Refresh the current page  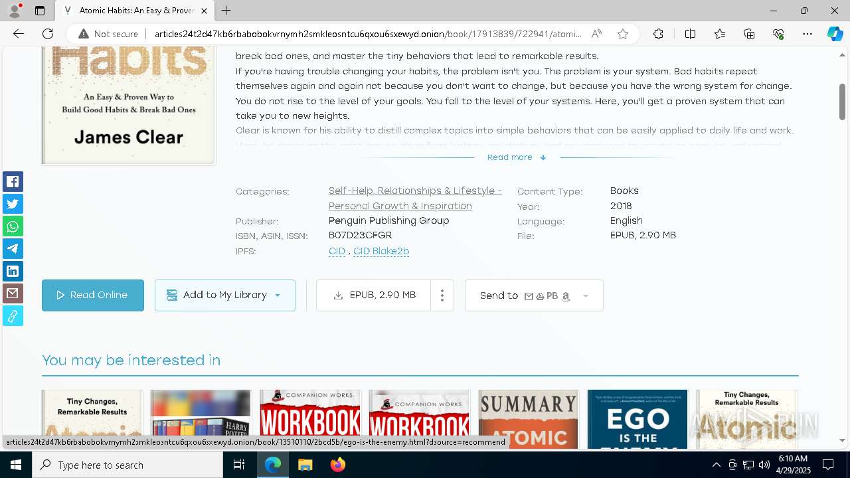[x=48, y=34]
